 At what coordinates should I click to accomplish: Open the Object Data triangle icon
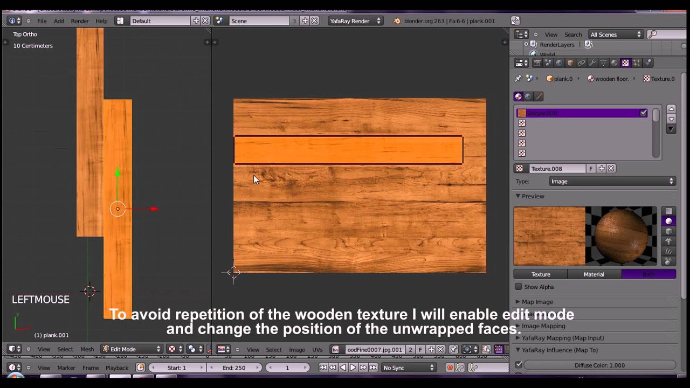(x=603, y=63)
